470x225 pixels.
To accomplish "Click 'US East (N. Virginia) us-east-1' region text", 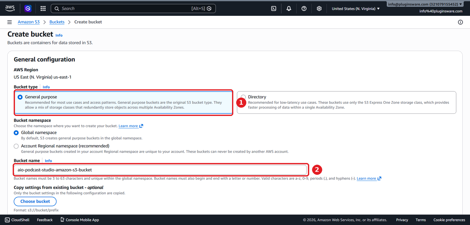I will (x=43, y=77).
